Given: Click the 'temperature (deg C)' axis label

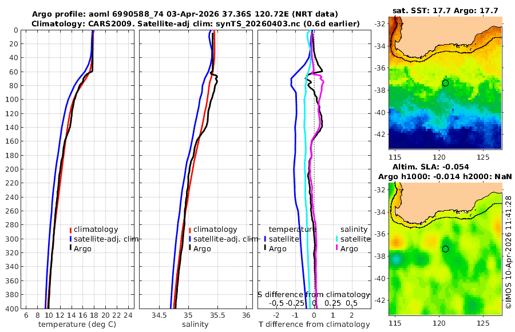Looking at the screenshot, I should click(x=77, y=325).
